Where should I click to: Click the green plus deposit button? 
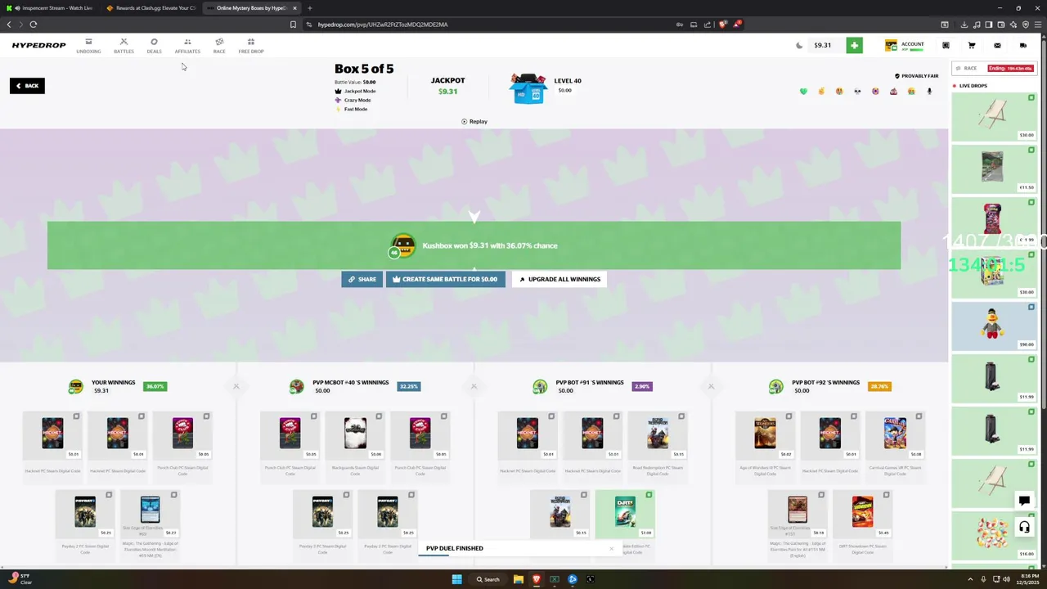pyautogui.click(x=854, y=46)
